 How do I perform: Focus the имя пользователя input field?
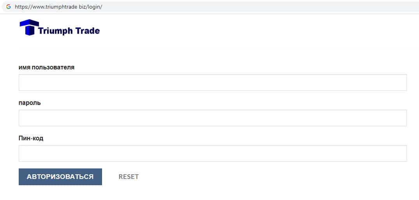click(213, 83)
